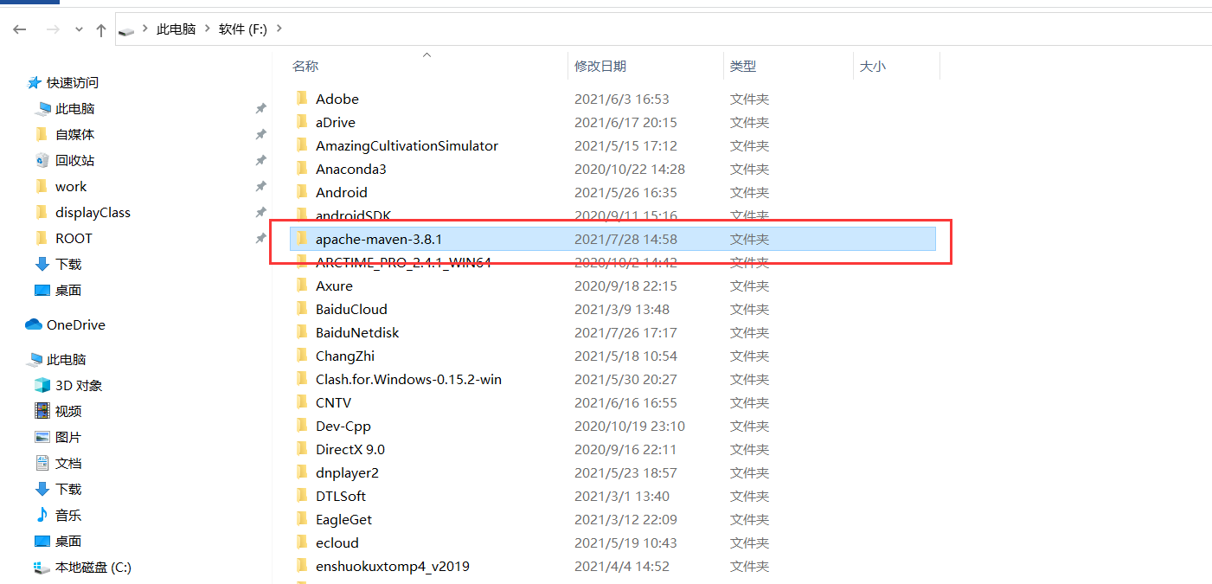The height and width of the screenshot is (584, 1212).
Task: Open the 自媒体 pinned folder
Action: tap(74, 134)
